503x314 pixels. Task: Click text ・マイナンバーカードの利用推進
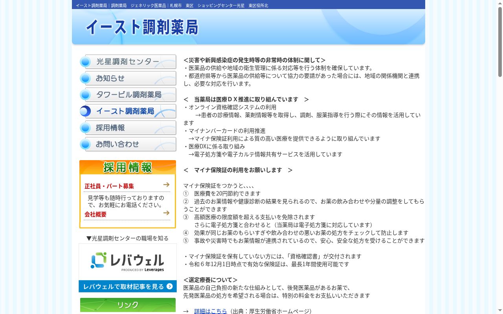coord(224,131)
